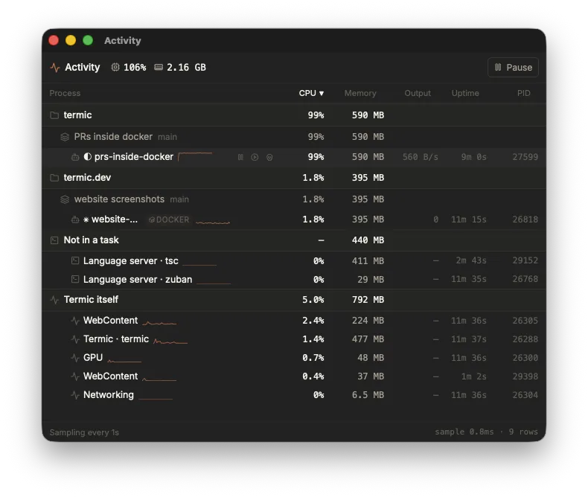Click PID 29152
This screenshot has width=588, height=497.
pos(525,260)
